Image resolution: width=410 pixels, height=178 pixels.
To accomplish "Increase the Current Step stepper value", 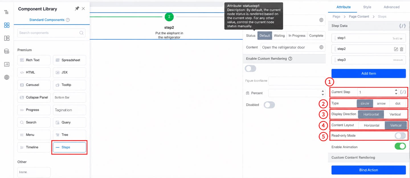I will click(x=396, y=91).
